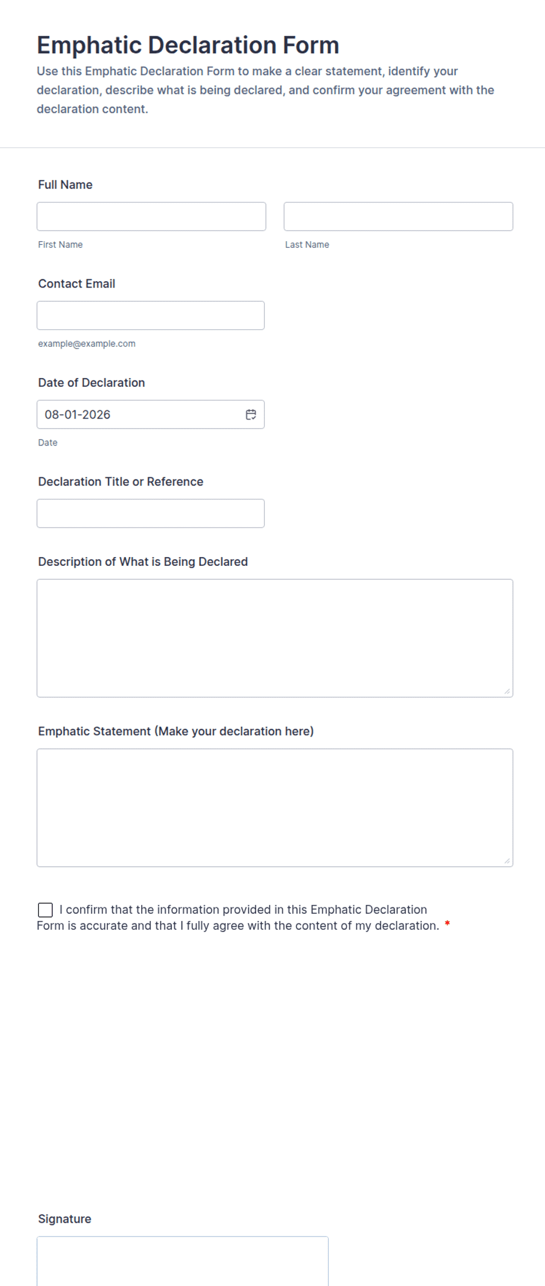Click the example@example.com hint text
Image resolution: width=545 pixels, height=1286 pixels.
click(x=87, y=344)
